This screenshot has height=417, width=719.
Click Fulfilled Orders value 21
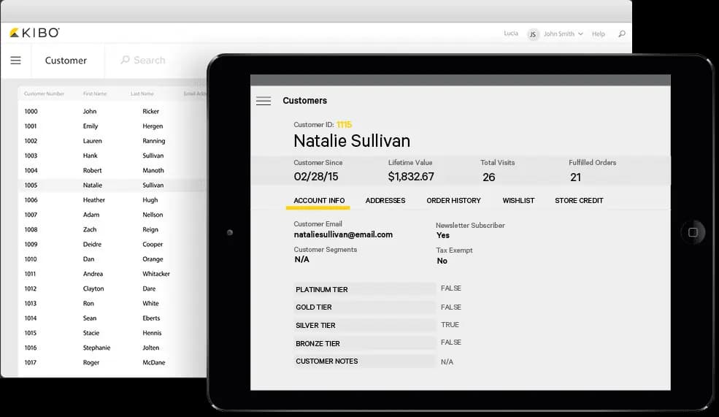click(575, 177)
